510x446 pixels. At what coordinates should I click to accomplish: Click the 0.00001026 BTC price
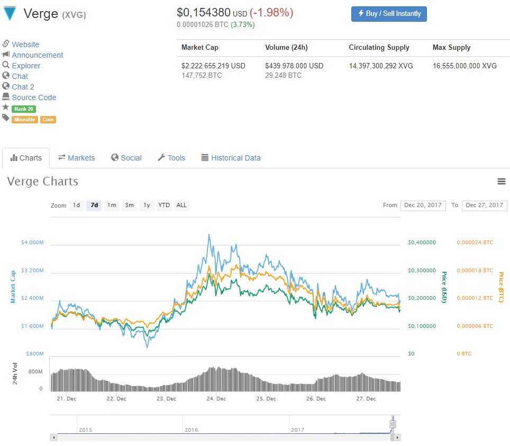click(x=202, y=25)
